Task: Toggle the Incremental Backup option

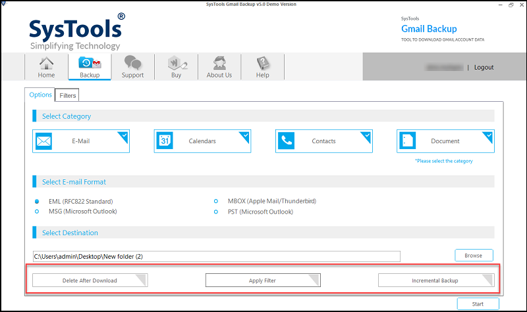Action: point(436,280)
